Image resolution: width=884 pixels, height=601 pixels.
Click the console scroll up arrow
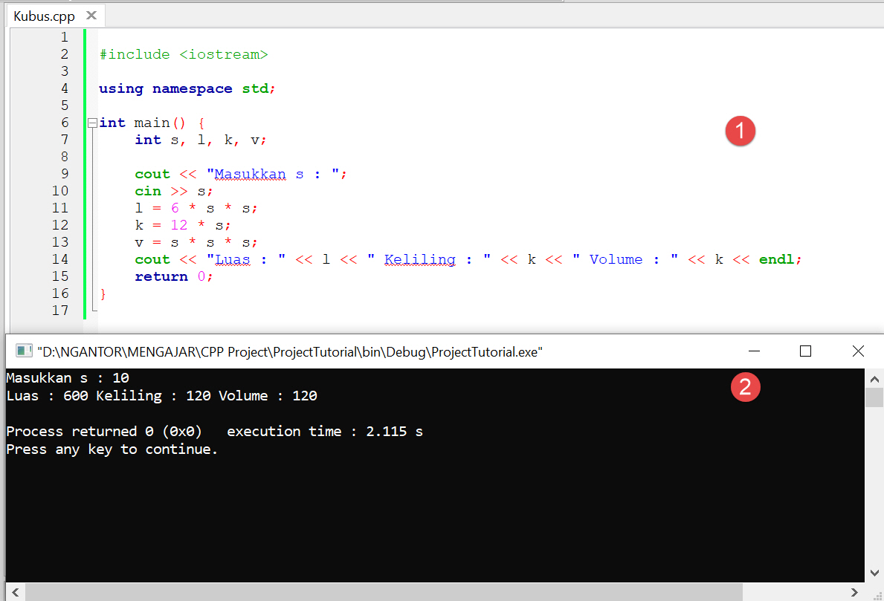coord(874,379)
